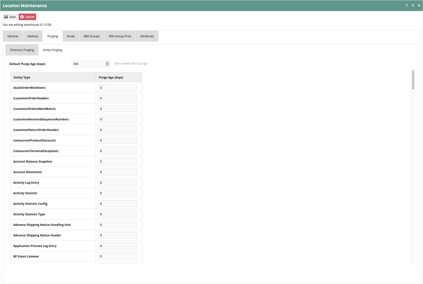Click purge age field for Activity Statistic Config
This screenshot has height=284, width=423.
(x=118, y=204)
